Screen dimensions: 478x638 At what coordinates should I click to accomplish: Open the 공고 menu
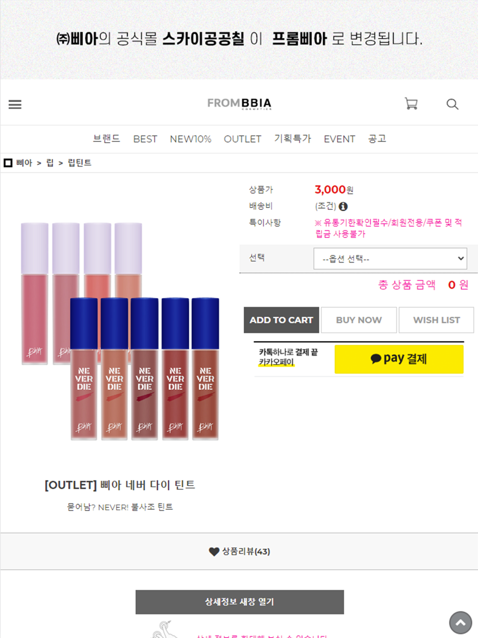point(377,139)
